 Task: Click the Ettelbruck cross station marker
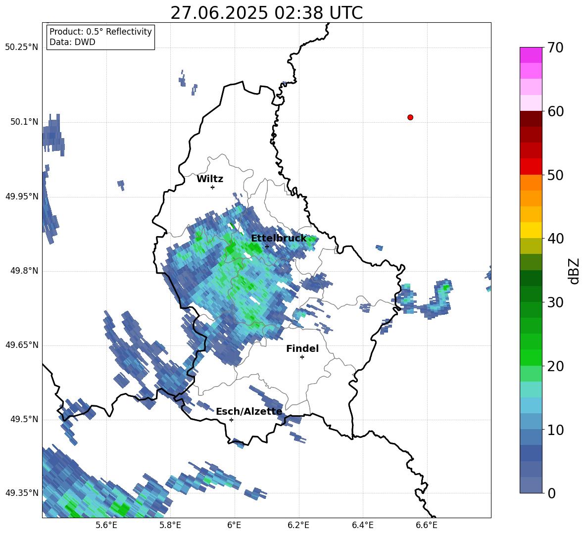[x=267, y=246]
